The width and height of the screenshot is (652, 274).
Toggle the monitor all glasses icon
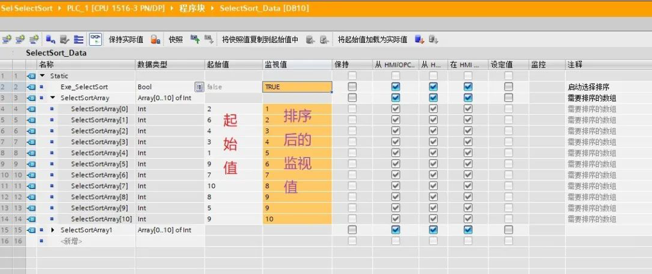[95, 39]
